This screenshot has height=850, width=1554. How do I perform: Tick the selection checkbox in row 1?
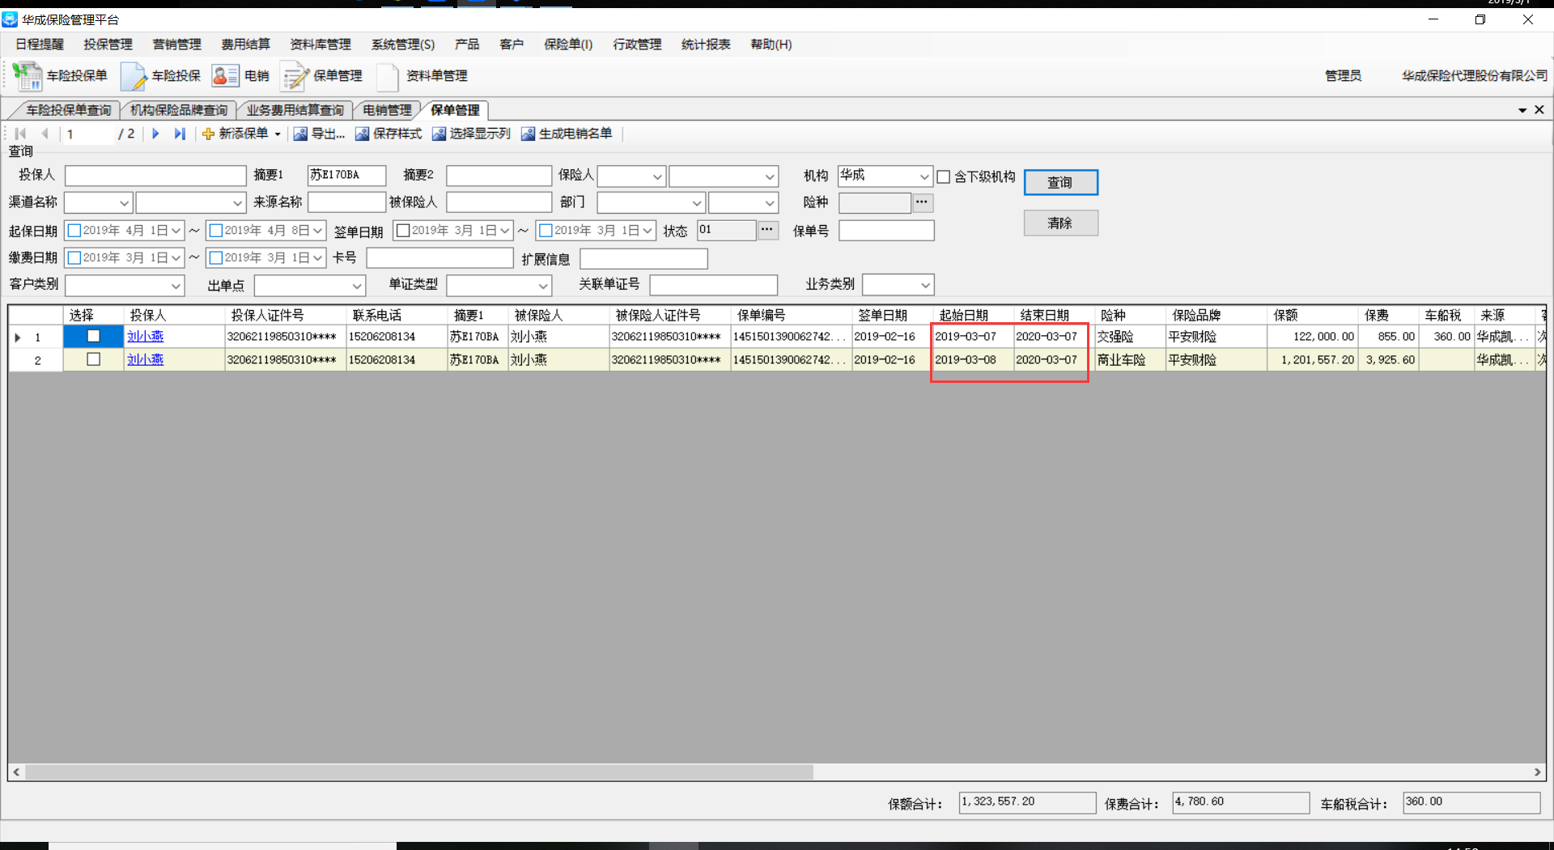(x=94, y=336)
